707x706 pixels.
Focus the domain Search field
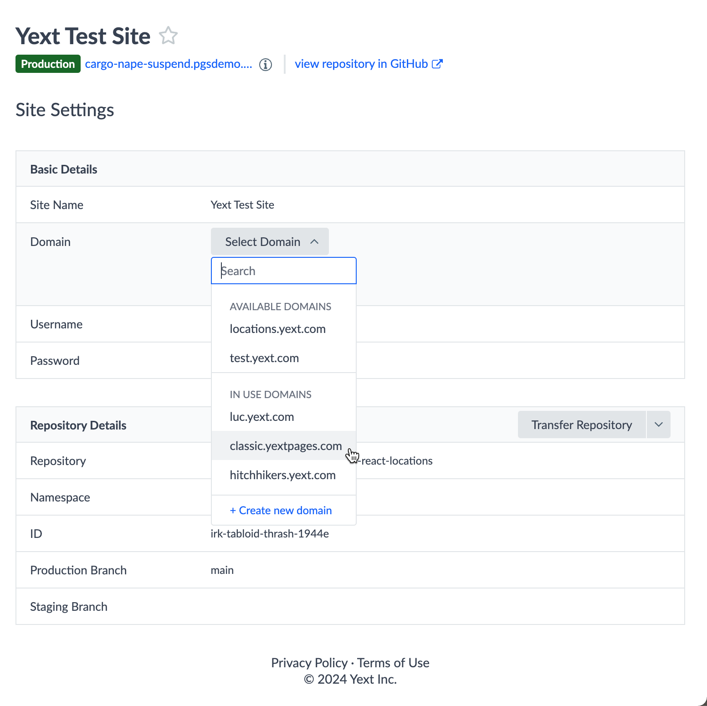(x=283, y=271)
